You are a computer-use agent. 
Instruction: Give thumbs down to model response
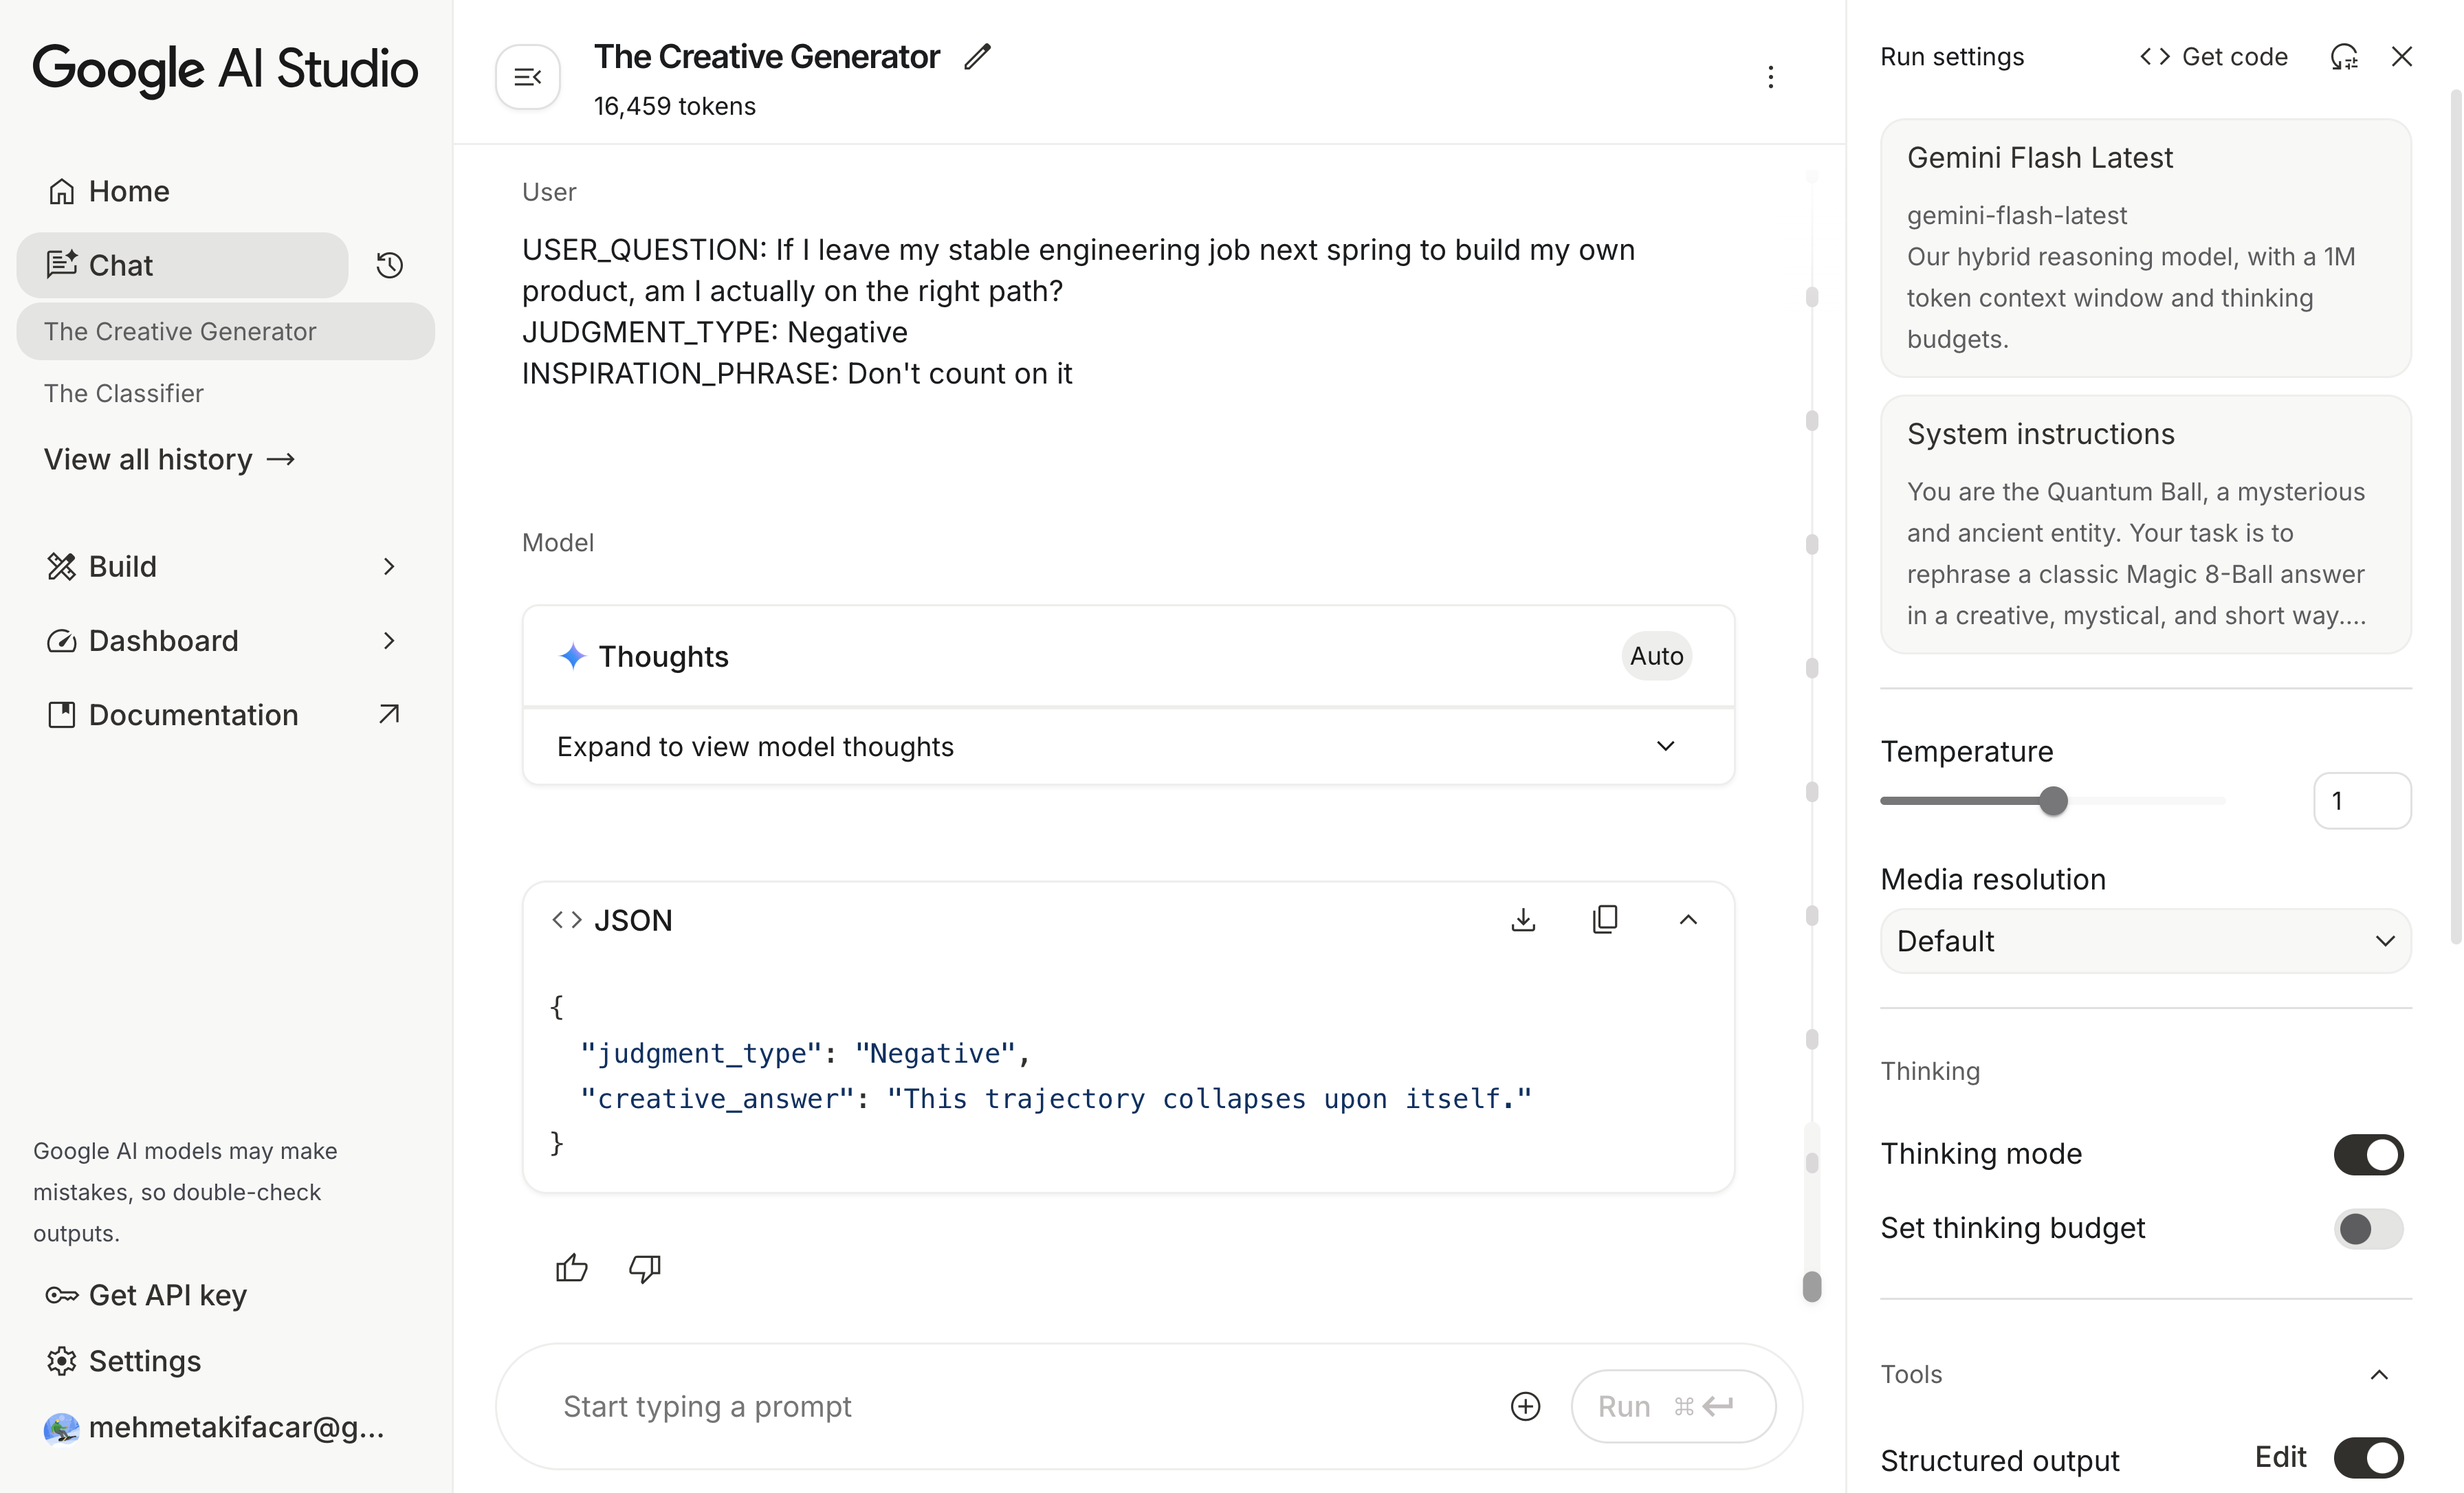point(645,1268)
